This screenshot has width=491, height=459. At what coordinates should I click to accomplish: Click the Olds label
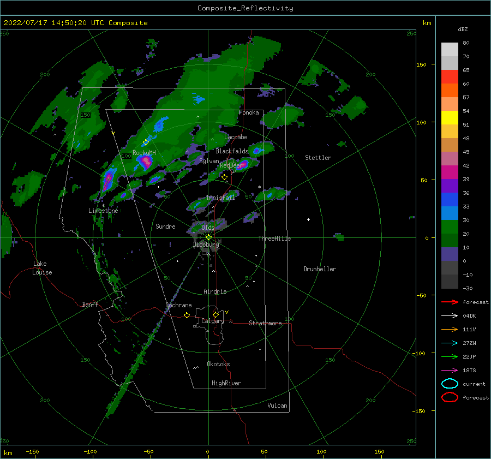click(208, 228)
